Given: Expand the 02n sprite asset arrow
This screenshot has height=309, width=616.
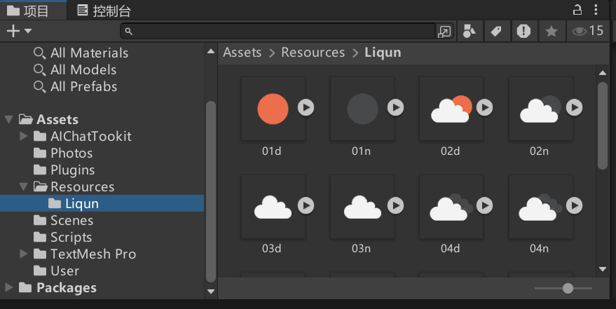Looking at the screenshot, I should pos(574,107).
